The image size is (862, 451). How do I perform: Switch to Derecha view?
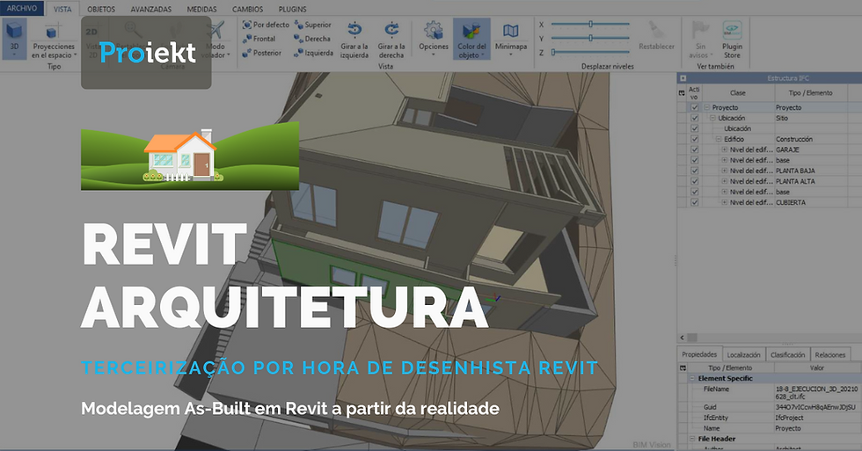click(x=312, y=39)
